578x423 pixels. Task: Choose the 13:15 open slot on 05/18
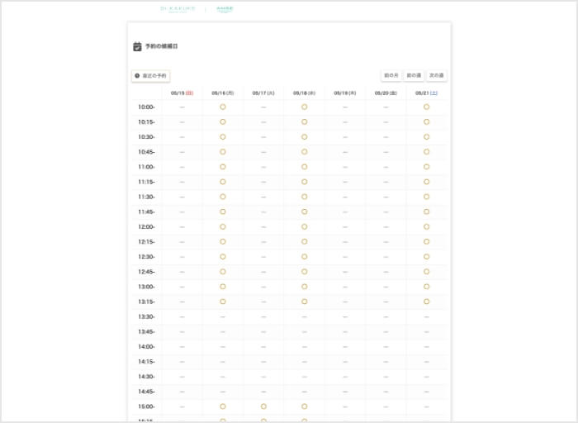tap(304, 302)
